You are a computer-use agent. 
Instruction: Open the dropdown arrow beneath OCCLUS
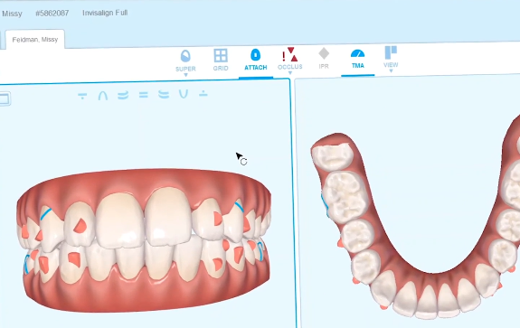point(290,73)
